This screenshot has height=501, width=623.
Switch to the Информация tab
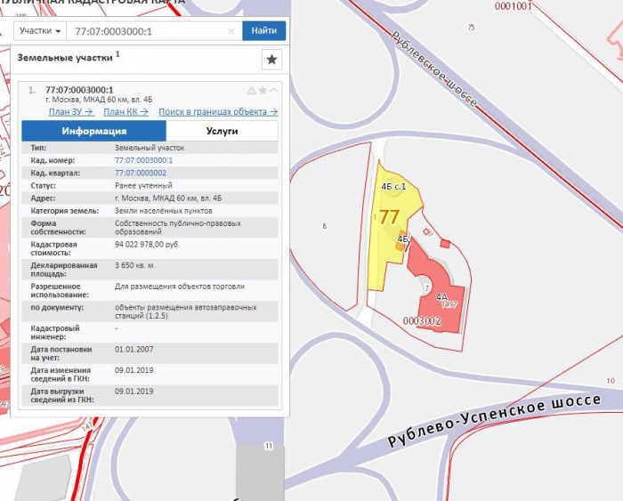pos(93,131)
